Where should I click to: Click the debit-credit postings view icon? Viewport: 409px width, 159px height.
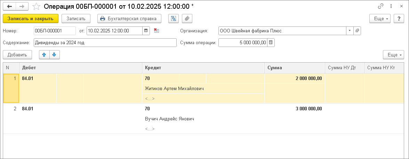point(173,18)
